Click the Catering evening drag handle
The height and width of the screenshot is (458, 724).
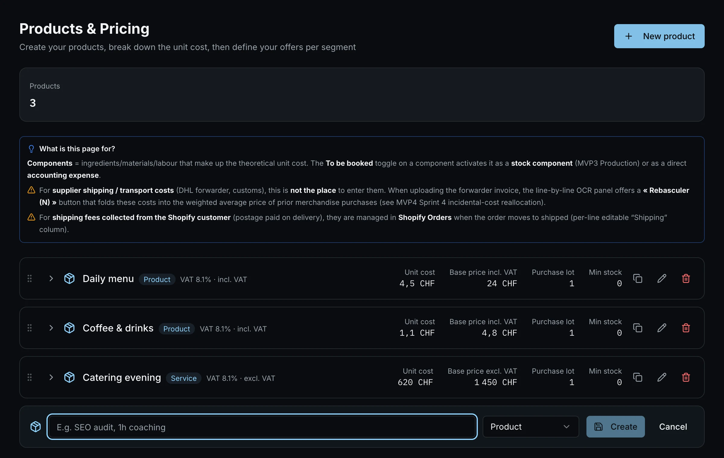[30, 377]
